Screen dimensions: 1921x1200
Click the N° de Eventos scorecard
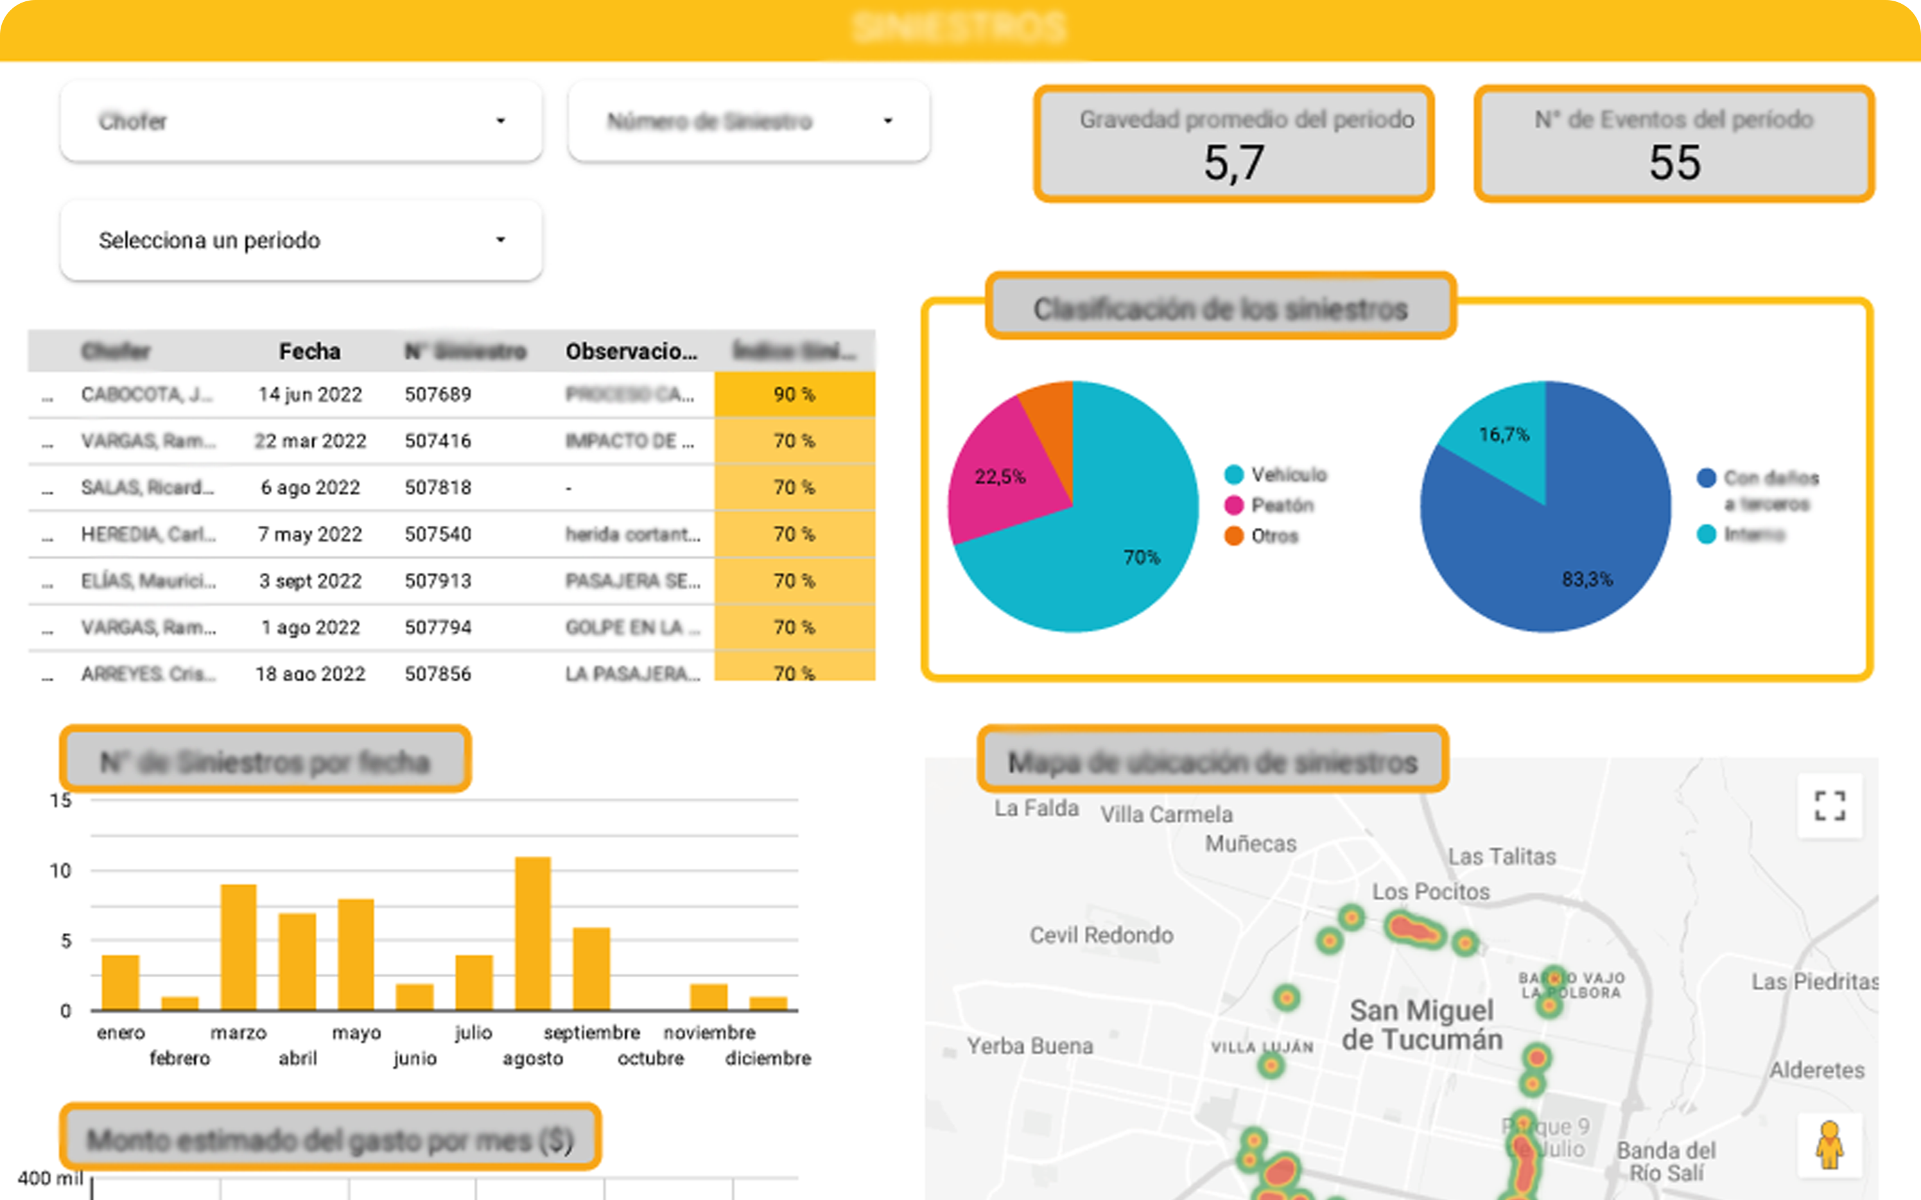pos(1673,144)
